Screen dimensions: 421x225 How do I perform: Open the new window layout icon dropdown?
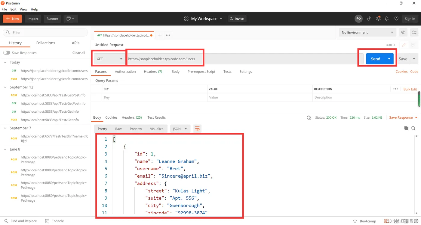coord(70,19)
